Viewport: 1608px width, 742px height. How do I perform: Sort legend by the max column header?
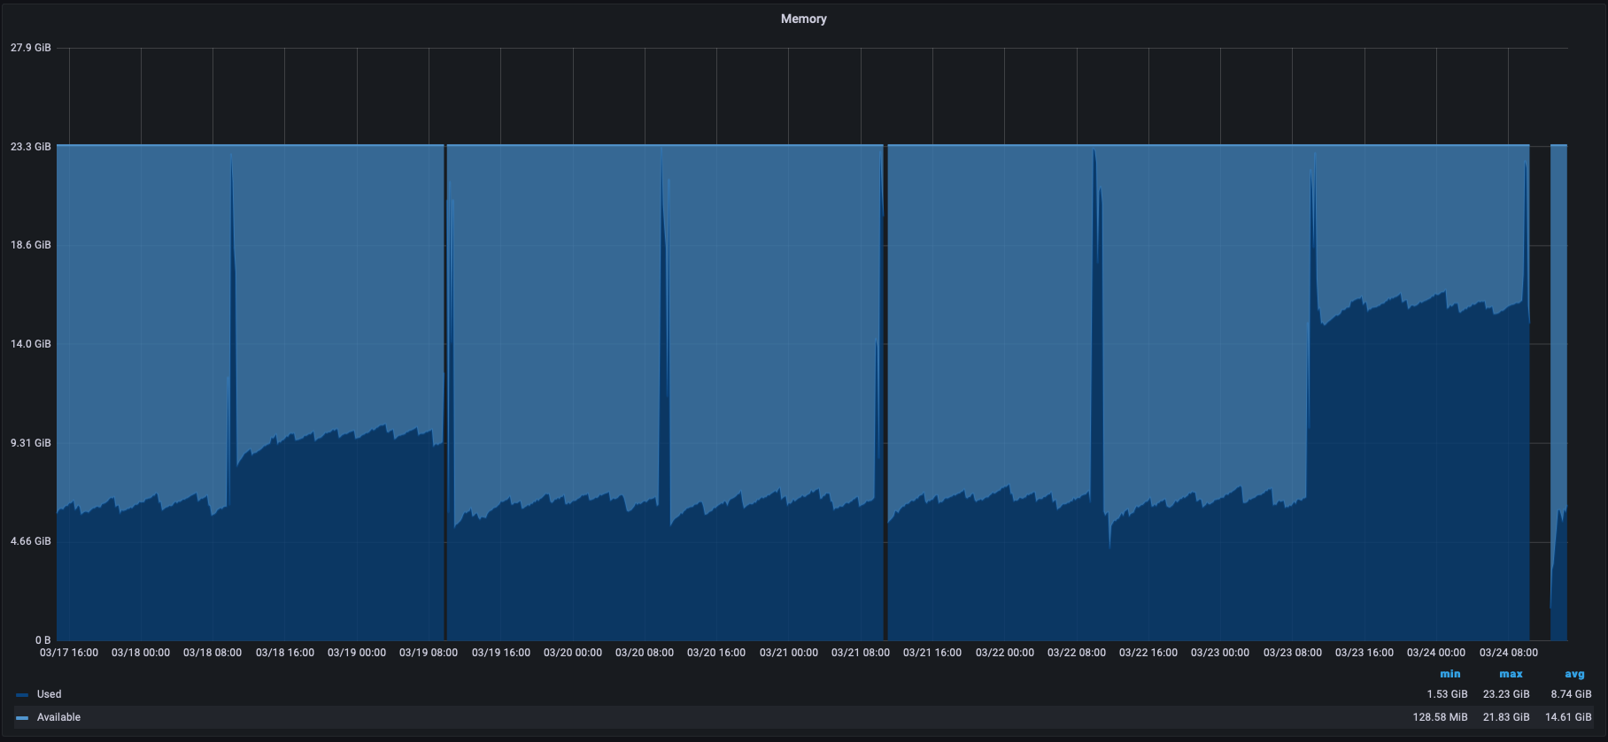coord(1511,674)
